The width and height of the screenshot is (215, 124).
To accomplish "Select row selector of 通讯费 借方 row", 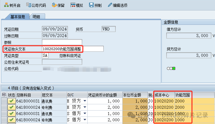I will coord(4,114).
